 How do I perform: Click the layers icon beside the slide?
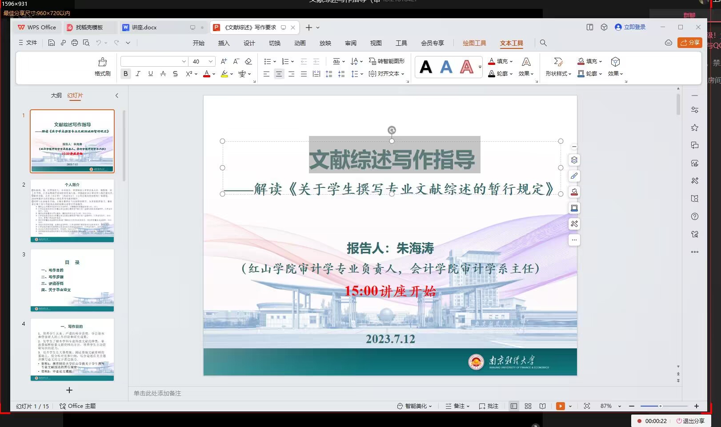574,160
